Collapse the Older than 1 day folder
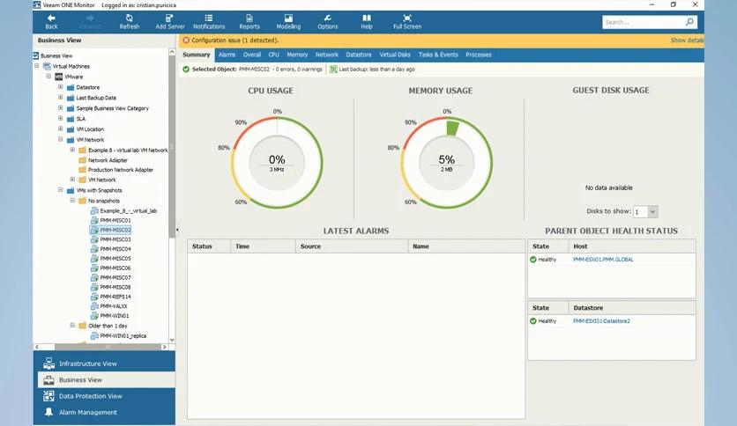The width and height of the screenshot is (737, 426). coord(72,325)
